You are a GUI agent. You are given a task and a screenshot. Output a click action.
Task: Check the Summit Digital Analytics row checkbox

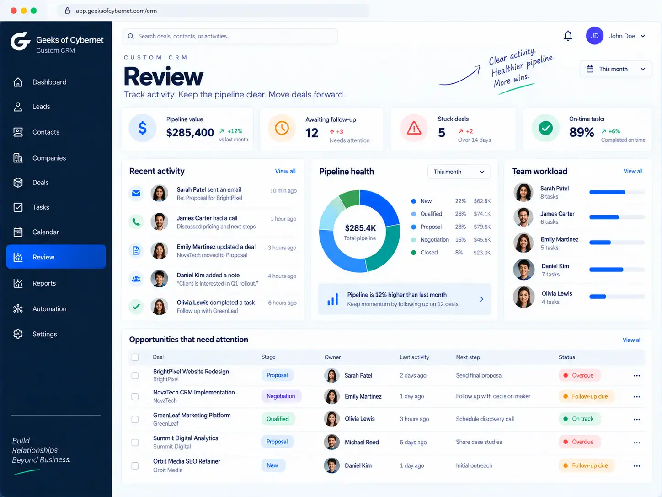(135, 443)
